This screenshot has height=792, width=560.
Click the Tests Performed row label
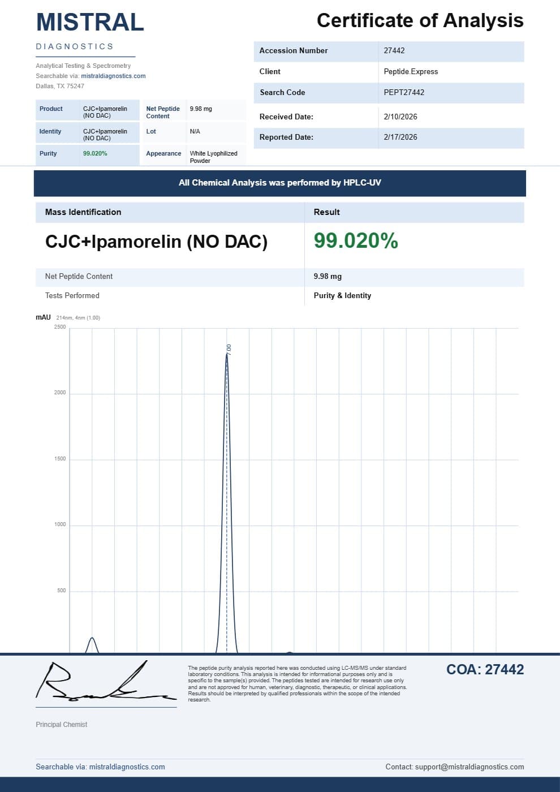point(72,295)
